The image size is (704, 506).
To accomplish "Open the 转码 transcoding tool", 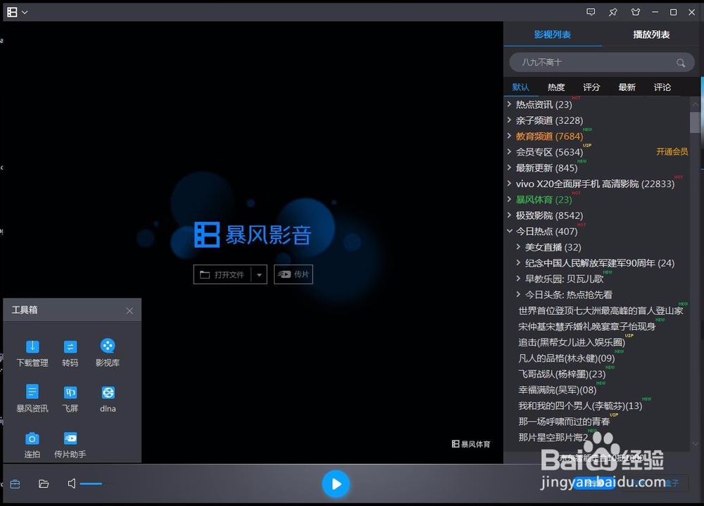I will click(70, 353).
